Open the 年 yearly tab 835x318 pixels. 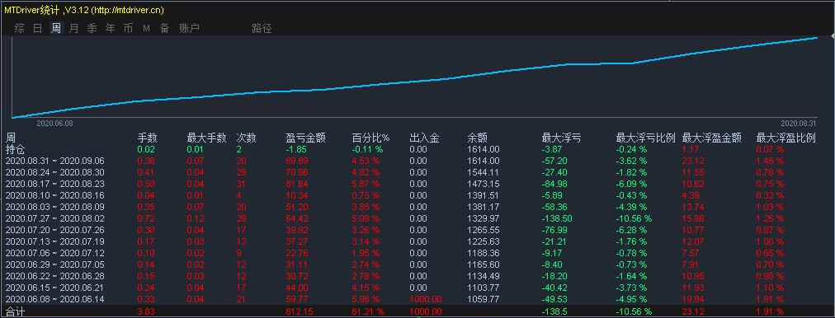(111, 29)
